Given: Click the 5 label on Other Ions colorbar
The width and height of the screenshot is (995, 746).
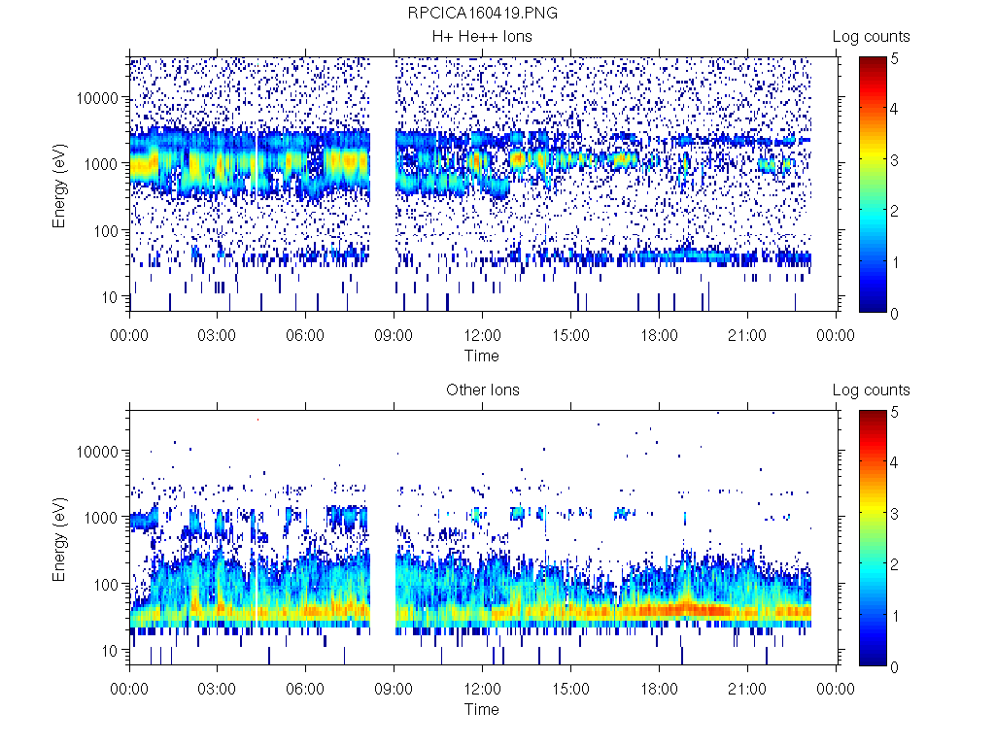Looking at the screenshot, I should click(894, 412).
